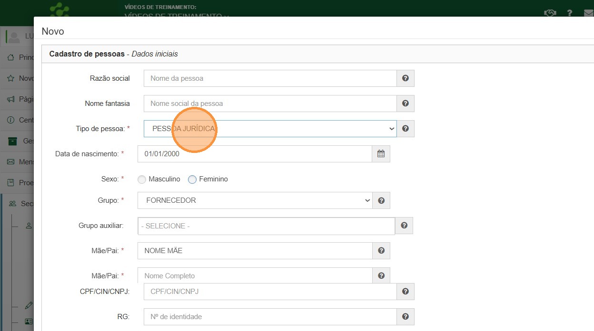
Task: Click the handshake icon in top bar
Action: click(x=550, y=13)
